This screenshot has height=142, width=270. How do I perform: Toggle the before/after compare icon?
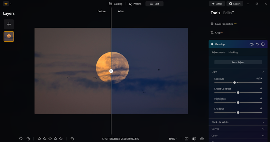tap(194, 139)
